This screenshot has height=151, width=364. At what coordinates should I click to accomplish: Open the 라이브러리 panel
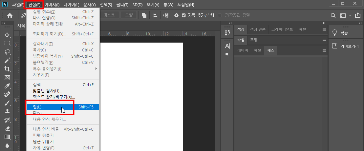pyautogui.click(x=346, y=46)
